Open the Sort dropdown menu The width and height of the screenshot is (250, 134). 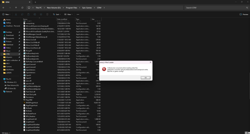(x=57, y=14)
